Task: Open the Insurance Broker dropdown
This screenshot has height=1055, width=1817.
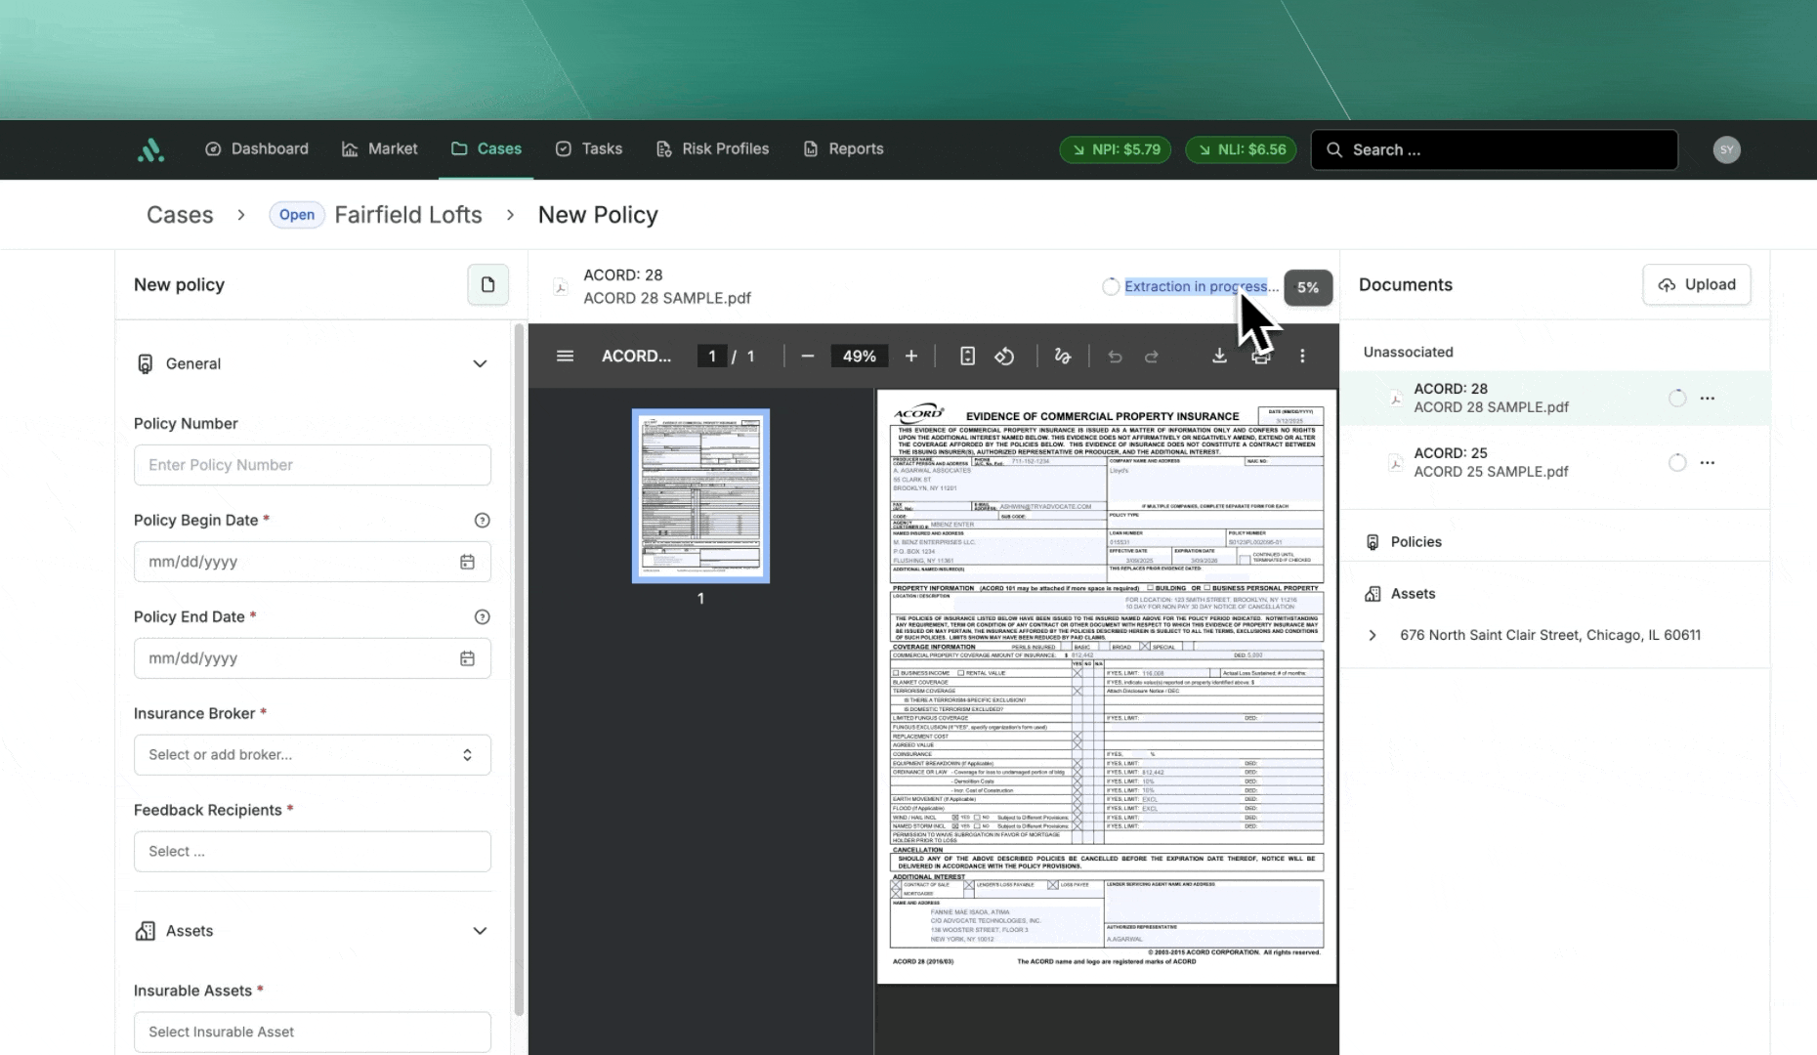Action: [x=312, y=755]
